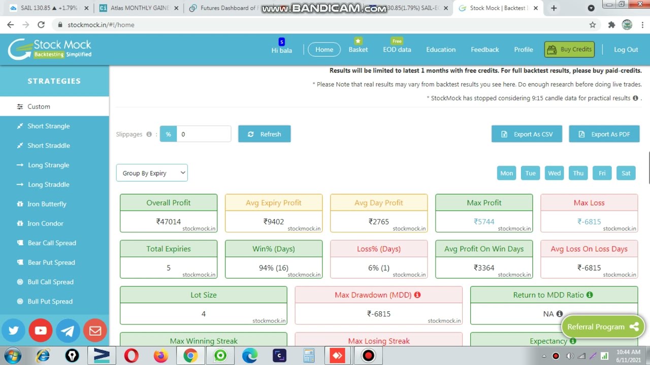Reload page with browser refresh icon
This screenshot has height=365, width=650.
pos(41,24)
